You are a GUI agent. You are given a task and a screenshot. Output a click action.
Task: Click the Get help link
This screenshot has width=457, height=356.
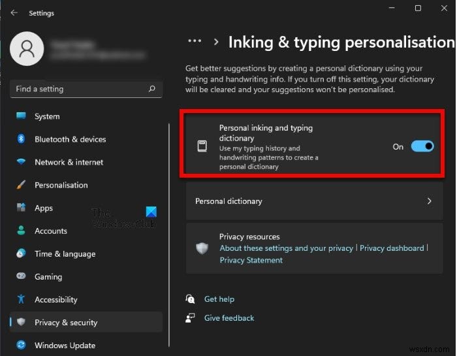coord(219,299)
